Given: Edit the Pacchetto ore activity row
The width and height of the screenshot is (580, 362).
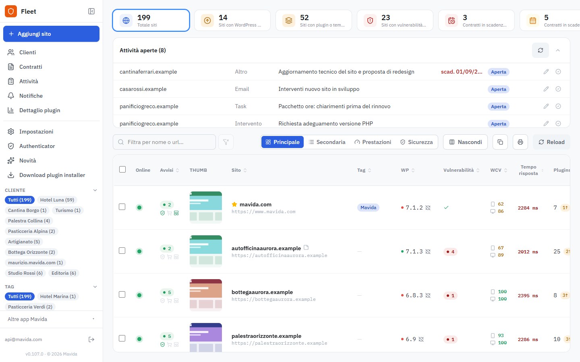Looking at the screenshot, I should click(546, 106).
